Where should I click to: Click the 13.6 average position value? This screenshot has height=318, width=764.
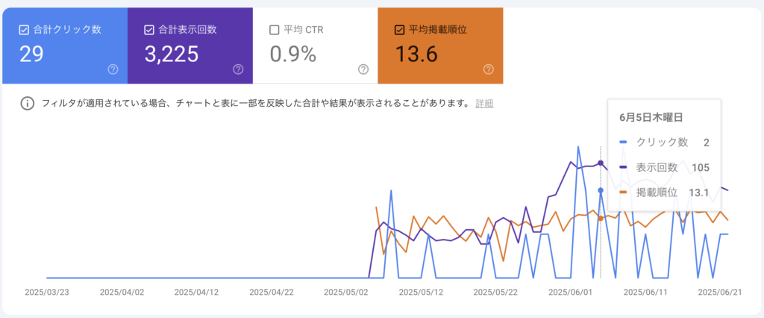coord(416,54)
